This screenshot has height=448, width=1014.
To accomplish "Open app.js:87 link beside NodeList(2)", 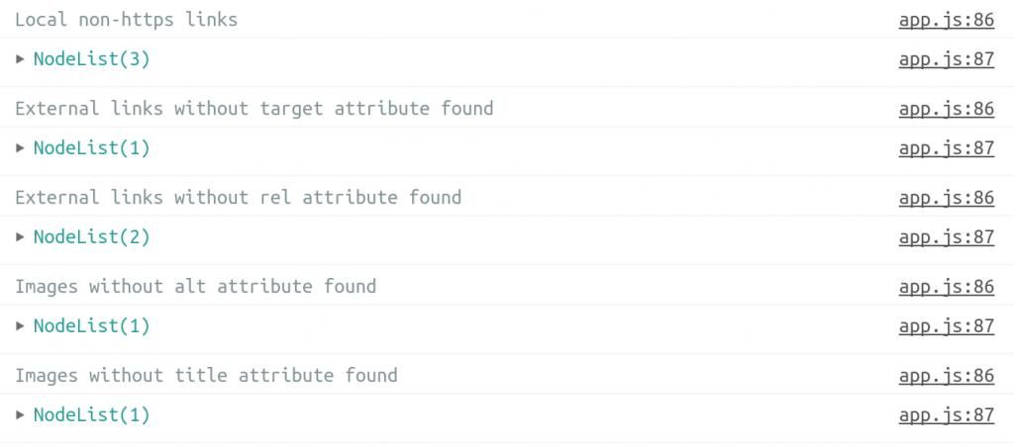I will [x=946, y=237].
